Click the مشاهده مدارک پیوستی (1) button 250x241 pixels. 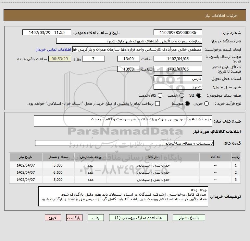pyautogui.click(x=138, y=218)
